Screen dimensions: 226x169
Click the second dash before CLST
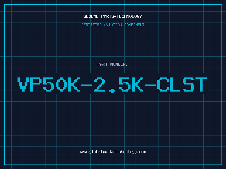pos(150,85)
